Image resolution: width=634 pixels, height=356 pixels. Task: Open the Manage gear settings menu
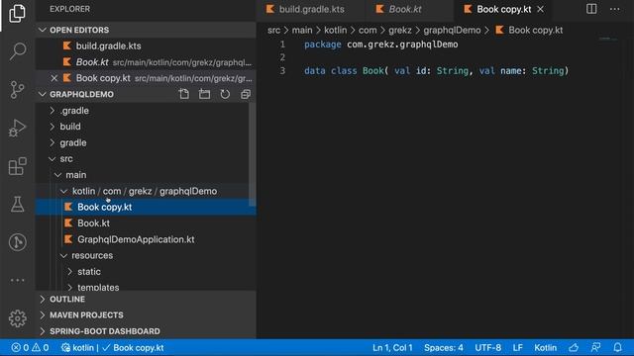tap(18, 318)
